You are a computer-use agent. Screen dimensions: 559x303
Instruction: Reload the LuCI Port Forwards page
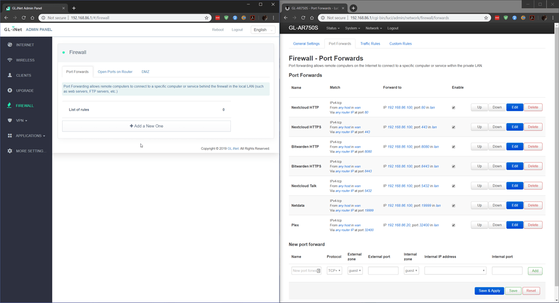[x=303, y=18]
